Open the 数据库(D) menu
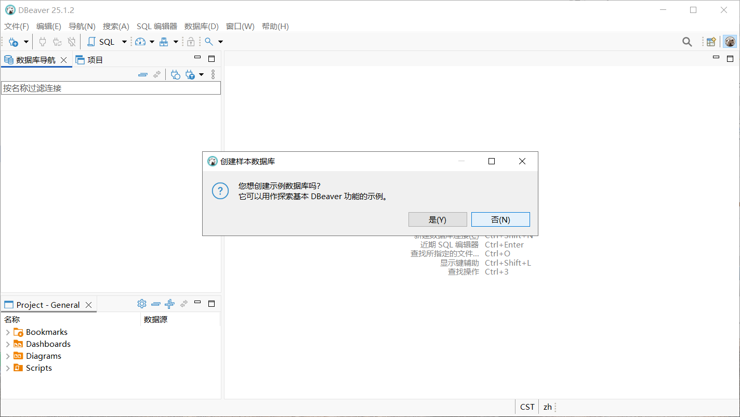The image size is (740, 417). (x=202, y=26)
